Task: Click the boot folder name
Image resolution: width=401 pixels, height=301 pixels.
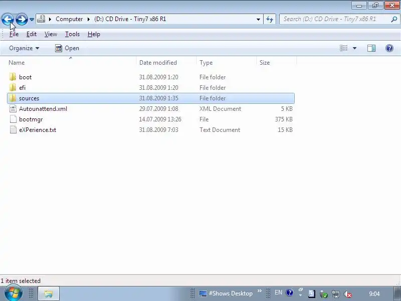Action: [26, 77]
